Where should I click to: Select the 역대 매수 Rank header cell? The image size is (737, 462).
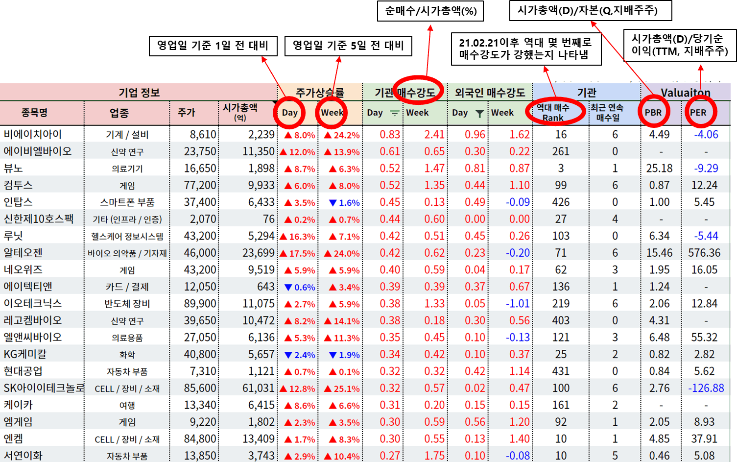point(553,113)
